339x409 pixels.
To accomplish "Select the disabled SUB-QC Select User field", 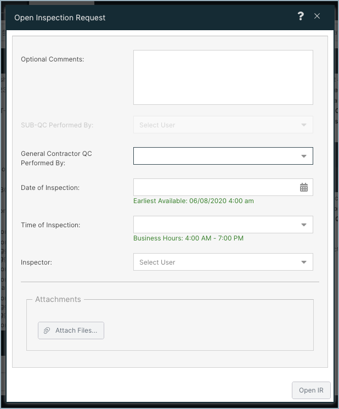I will (x=223, y=125).
